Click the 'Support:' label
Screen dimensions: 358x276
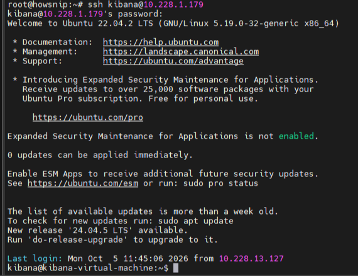[42, 61]
